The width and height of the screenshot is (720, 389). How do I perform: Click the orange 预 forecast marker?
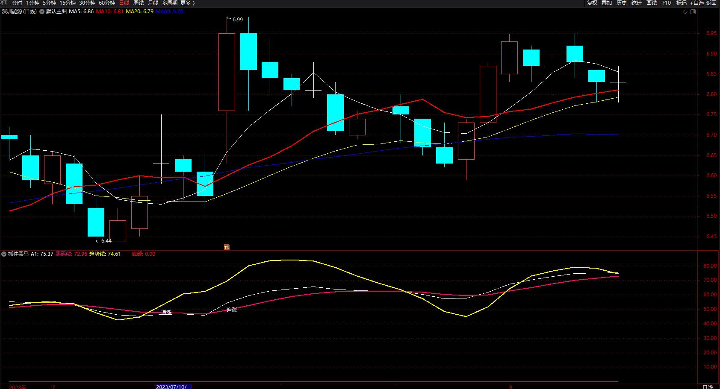pyautogui.click(x=227, y=247)
